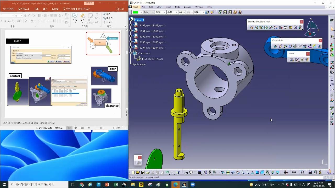This screenshot has height=188, width=335.
Task: Click Slide Notes (슬라이드 노트) in status bar
Action: [43, 128]
